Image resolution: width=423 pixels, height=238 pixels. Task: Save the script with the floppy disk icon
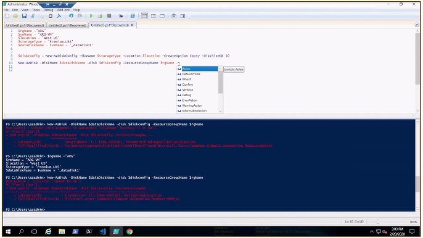pyautogui.click(x=24, y=16)
